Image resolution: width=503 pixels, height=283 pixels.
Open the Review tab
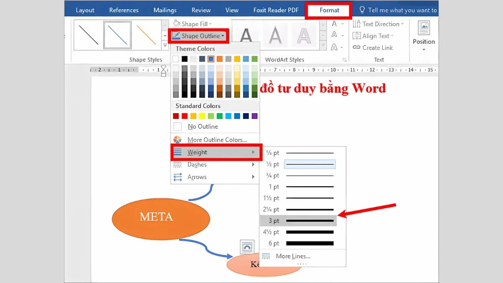pyautogui.click(x=201, y=10)
